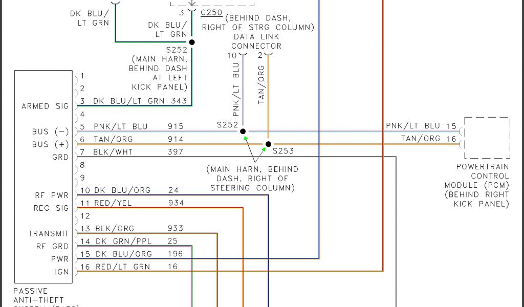Click the REC SIG pin label

point(51,208)
